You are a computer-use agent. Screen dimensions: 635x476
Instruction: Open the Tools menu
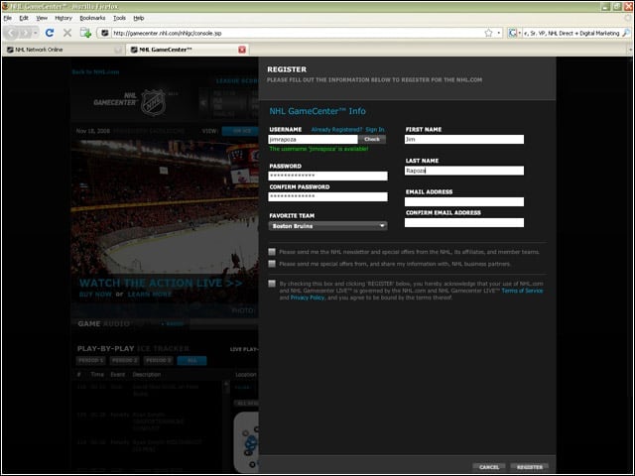click(x=119, y=18)
